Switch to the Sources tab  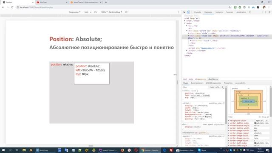(x=229, y=12)
